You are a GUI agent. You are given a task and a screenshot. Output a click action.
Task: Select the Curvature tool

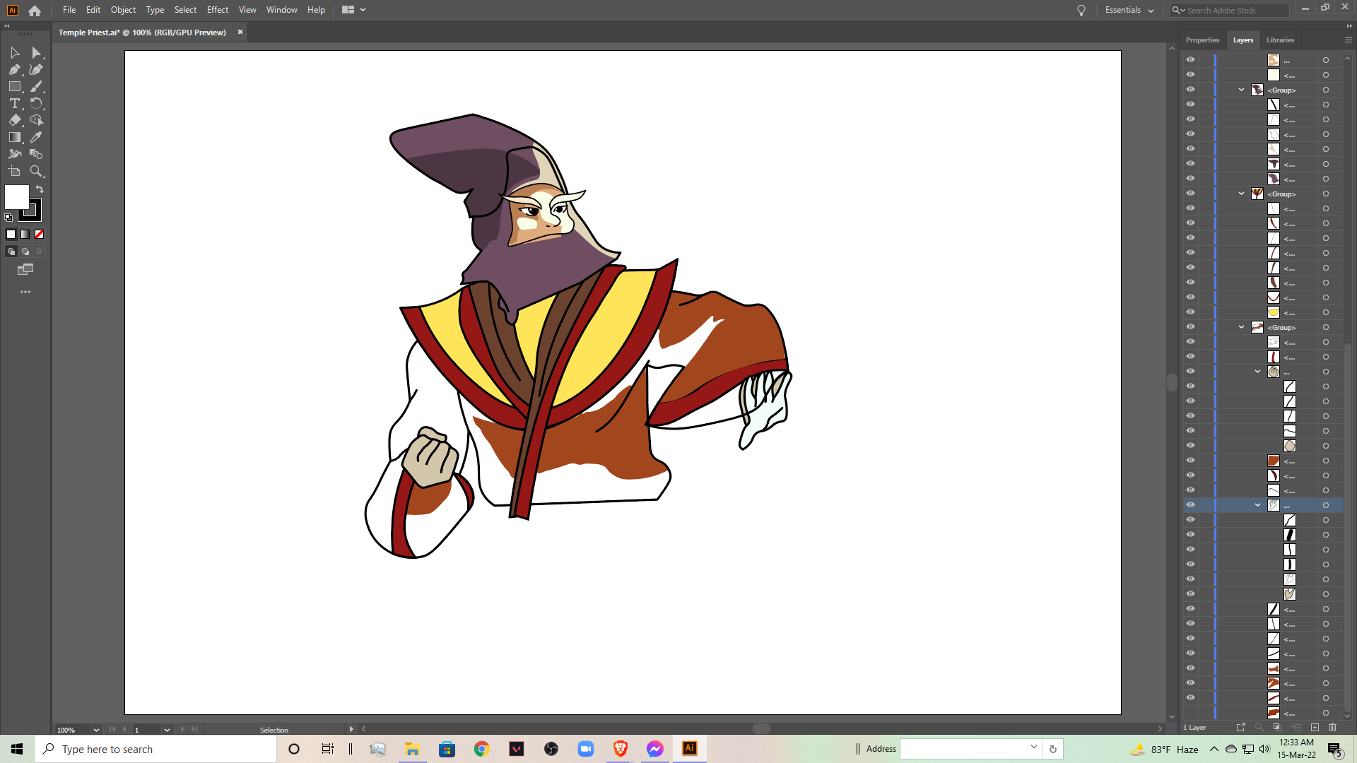[37, 69]
